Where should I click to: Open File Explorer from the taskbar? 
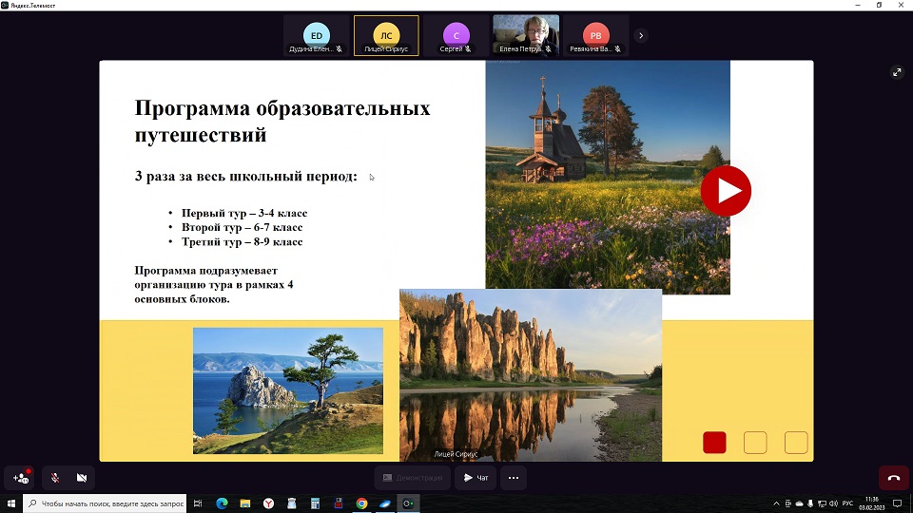point(245,503)
